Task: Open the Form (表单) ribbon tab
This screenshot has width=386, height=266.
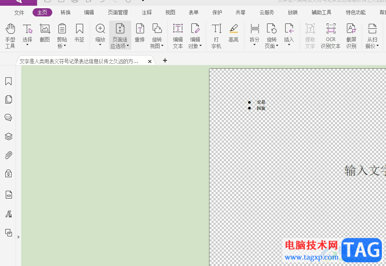Action: [193, 12]
